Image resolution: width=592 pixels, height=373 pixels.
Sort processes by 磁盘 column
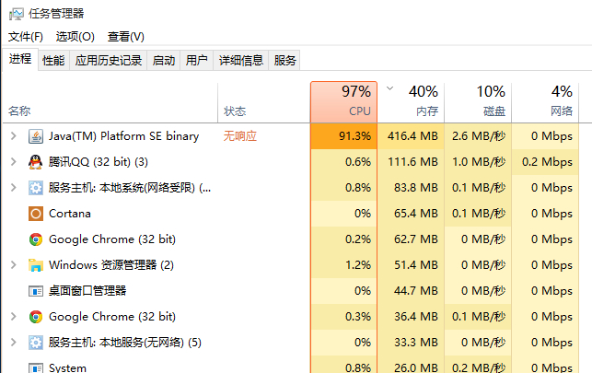coord(478,102)
